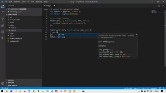Open package-lock.json in the file tree
Viewport: 166px width, 93px height.
tap(24, 38)
